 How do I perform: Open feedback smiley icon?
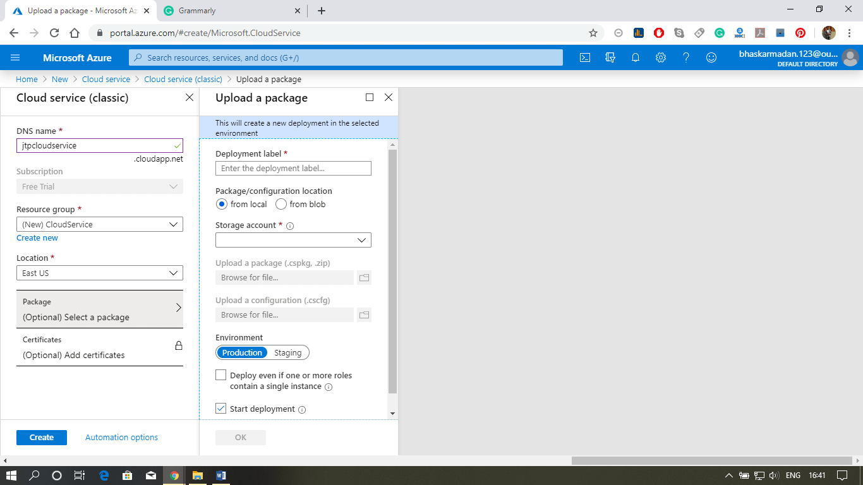711,57
